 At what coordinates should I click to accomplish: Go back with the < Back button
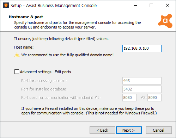click(x=102, y=130)
